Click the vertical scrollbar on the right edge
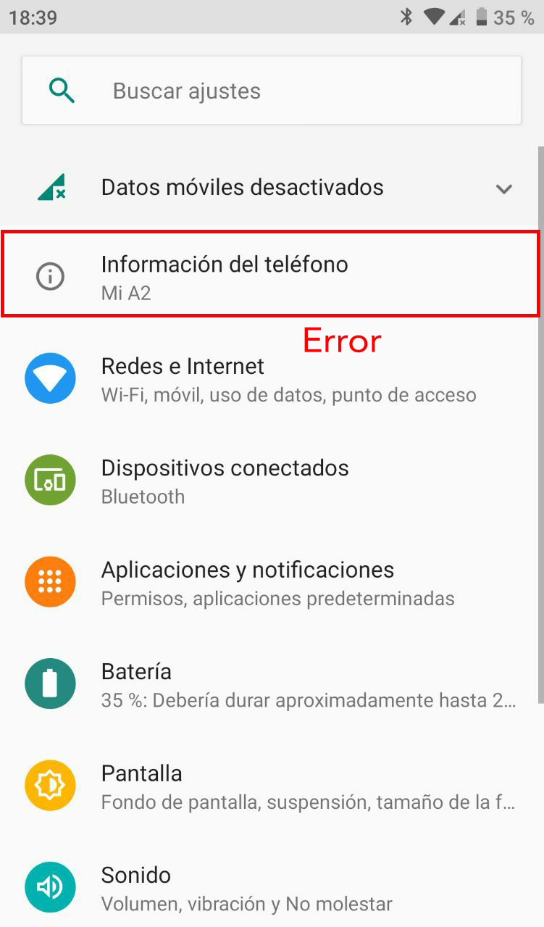Image resolution: width=544 pixels, height=927 pixels. point(541,424)
